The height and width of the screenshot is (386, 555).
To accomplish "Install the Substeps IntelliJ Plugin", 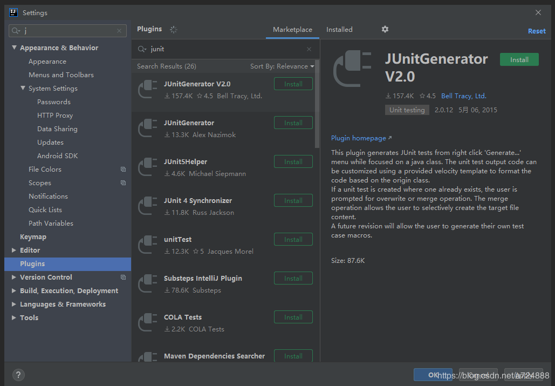I will coord(293,279).
